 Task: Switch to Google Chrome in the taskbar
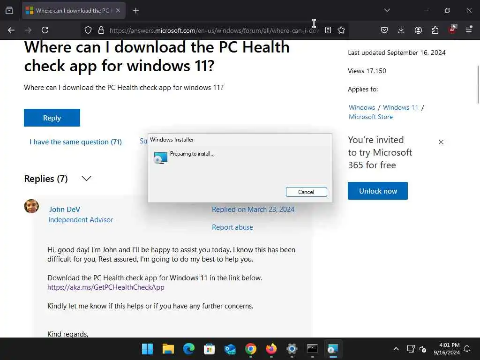click(x=251, y=349)
